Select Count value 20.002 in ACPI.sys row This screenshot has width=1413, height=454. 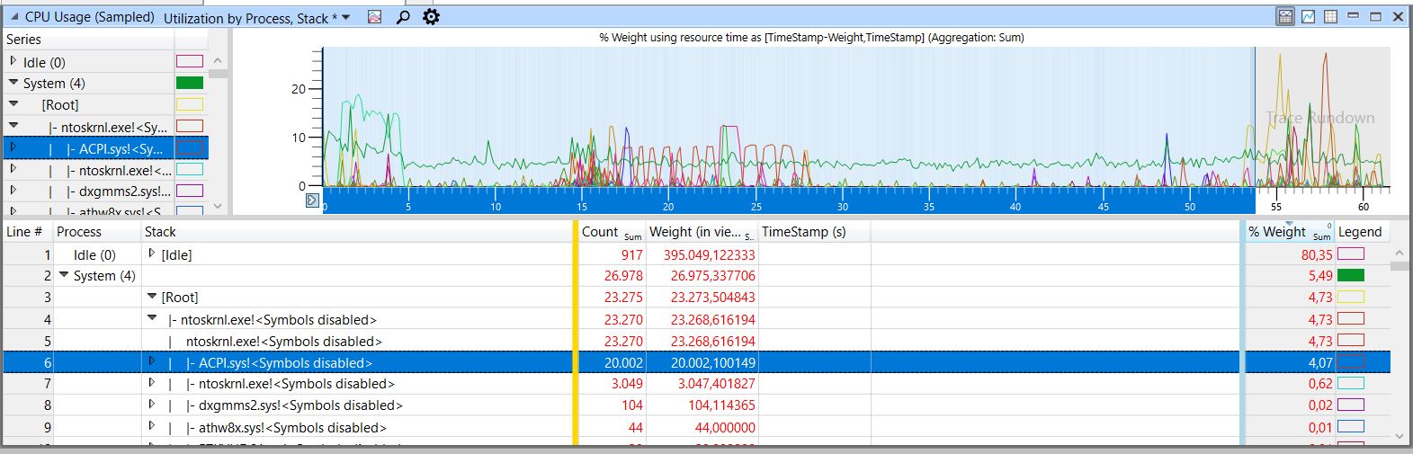(623, 363)
